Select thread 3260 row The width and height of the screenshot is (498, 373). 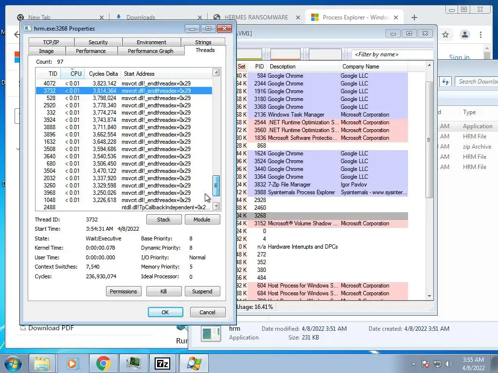[x=124, y=186]
